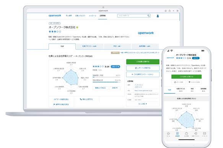Click the 有給休暇消化率 progress bar
The width and height of the screenshot is (223, 148).
(x=106, y=82)
